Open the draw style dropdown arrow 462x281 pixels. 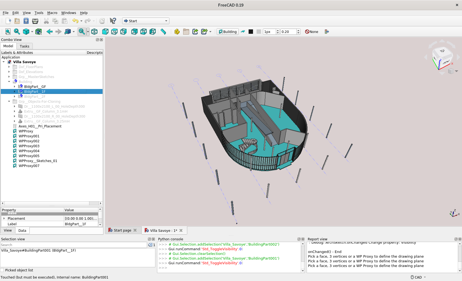coord(32,32)
